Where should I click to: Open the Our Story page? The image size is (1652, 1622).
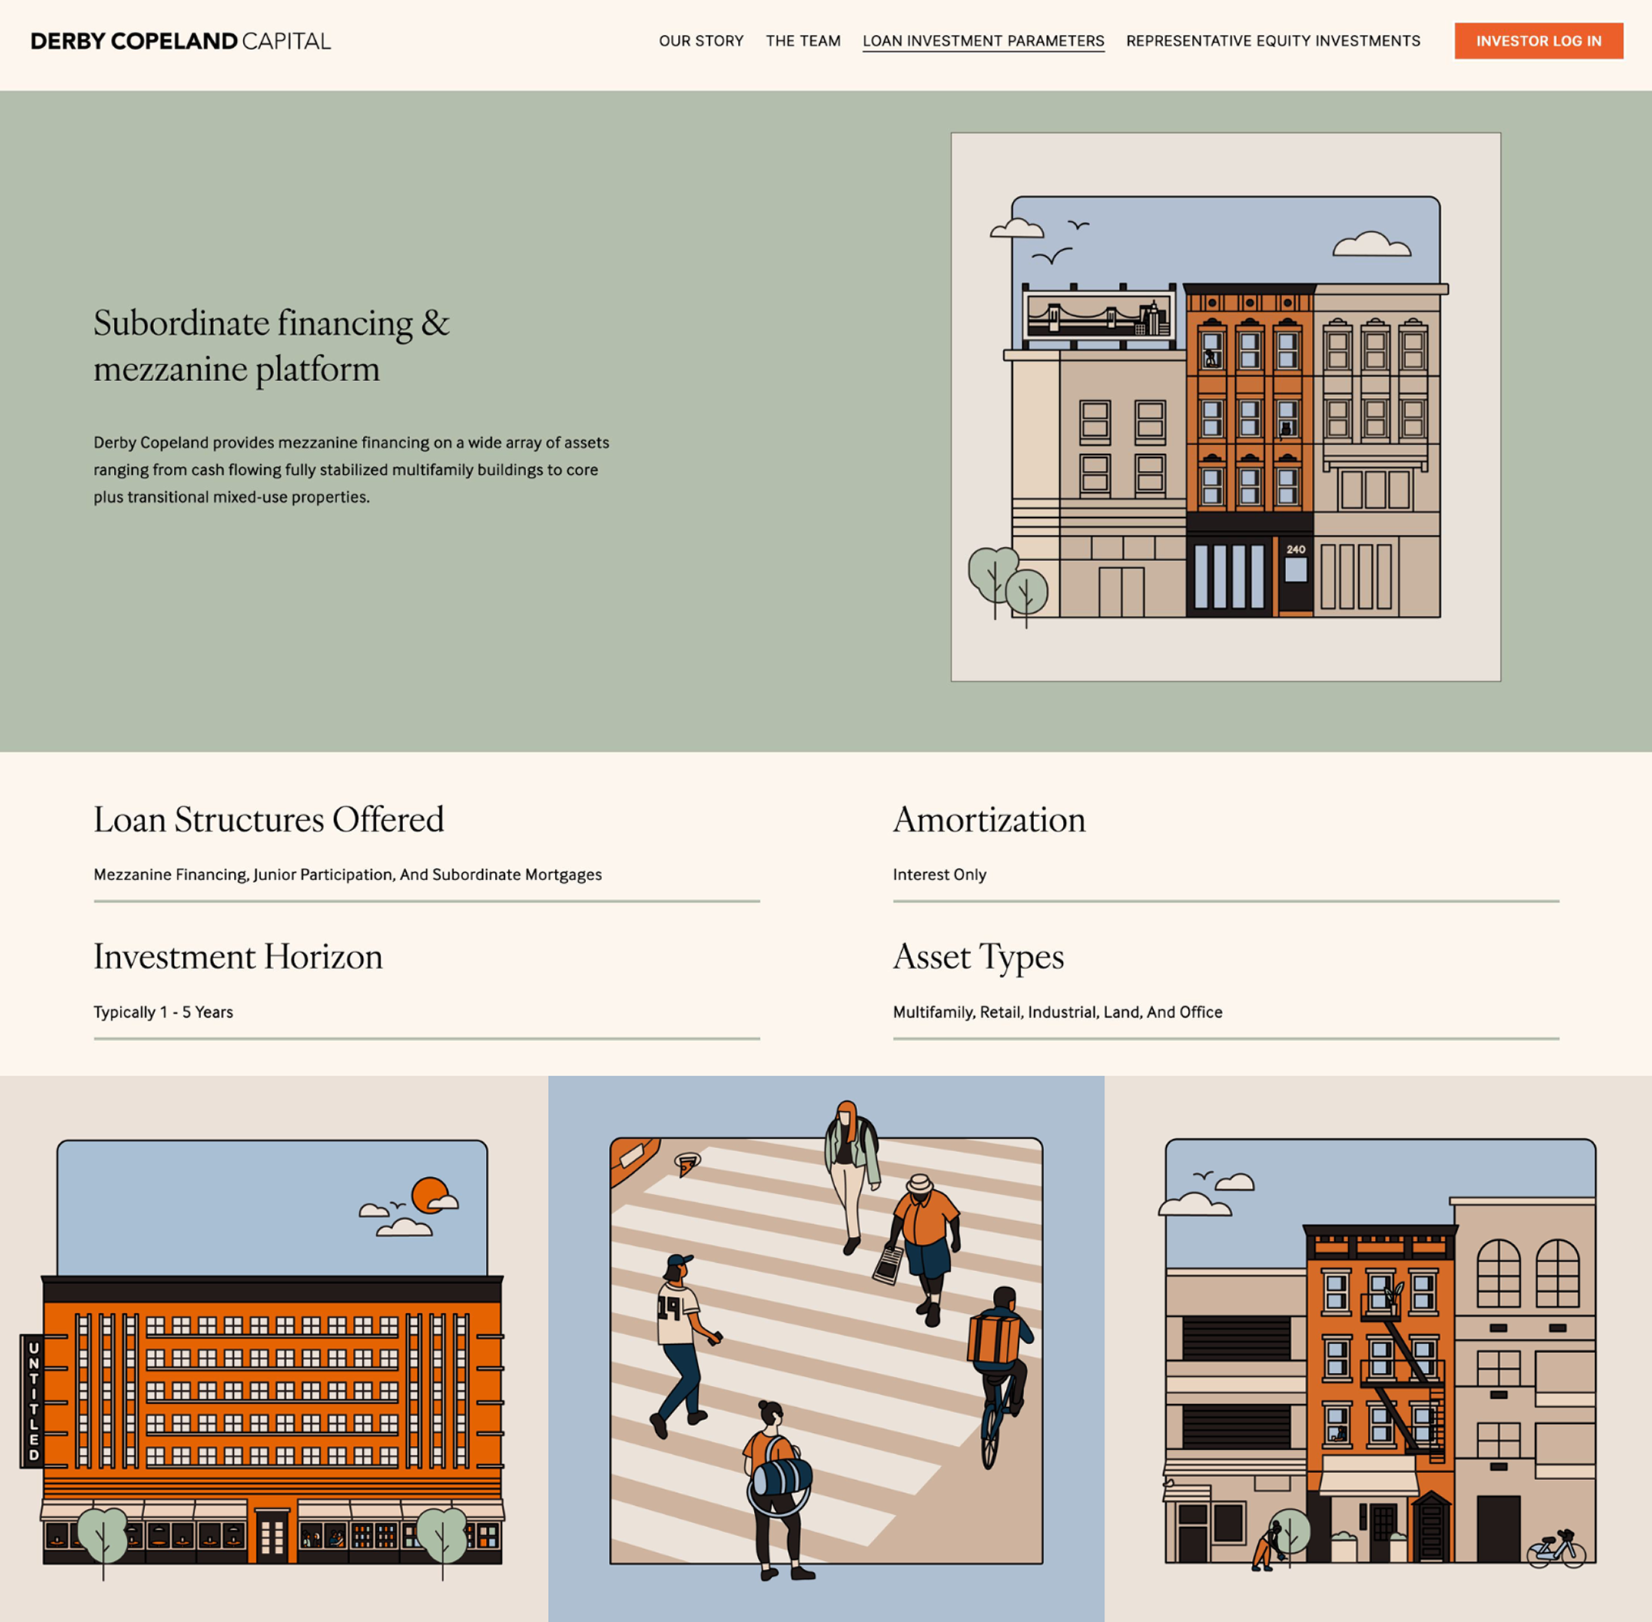(701, 41)
